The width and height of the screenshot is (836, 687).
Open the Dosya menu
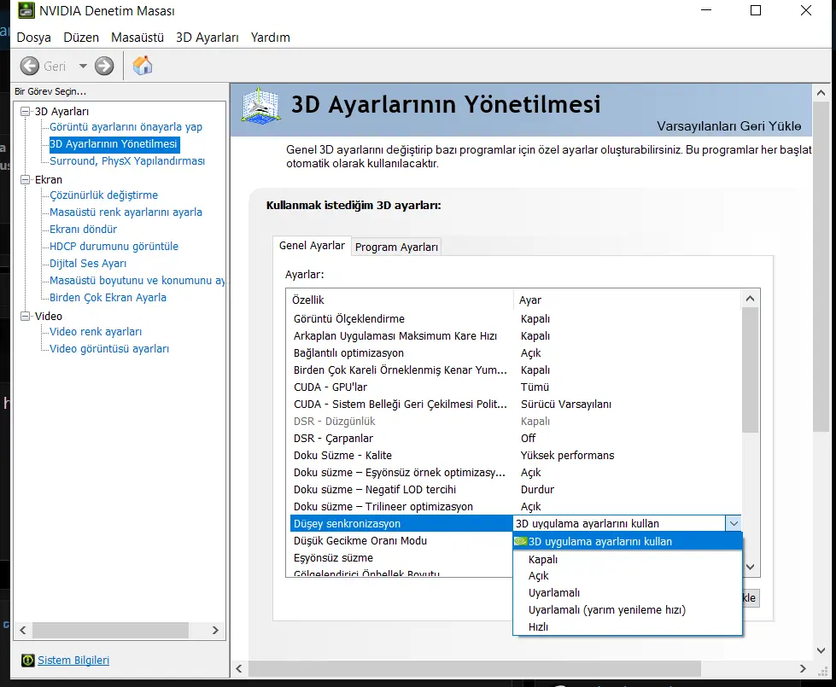[x=33, y=38]
